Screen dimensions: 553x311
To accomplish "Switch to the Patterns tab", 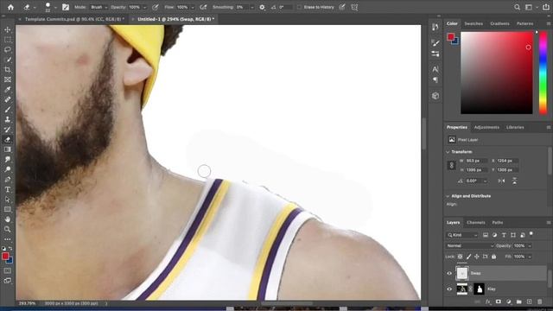I will [524, 23].
